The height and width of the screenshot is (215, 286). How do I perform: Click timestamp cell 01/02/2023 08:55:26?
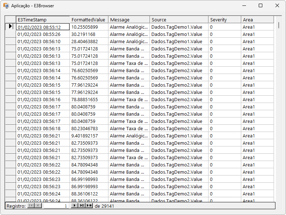click(43, 34)
